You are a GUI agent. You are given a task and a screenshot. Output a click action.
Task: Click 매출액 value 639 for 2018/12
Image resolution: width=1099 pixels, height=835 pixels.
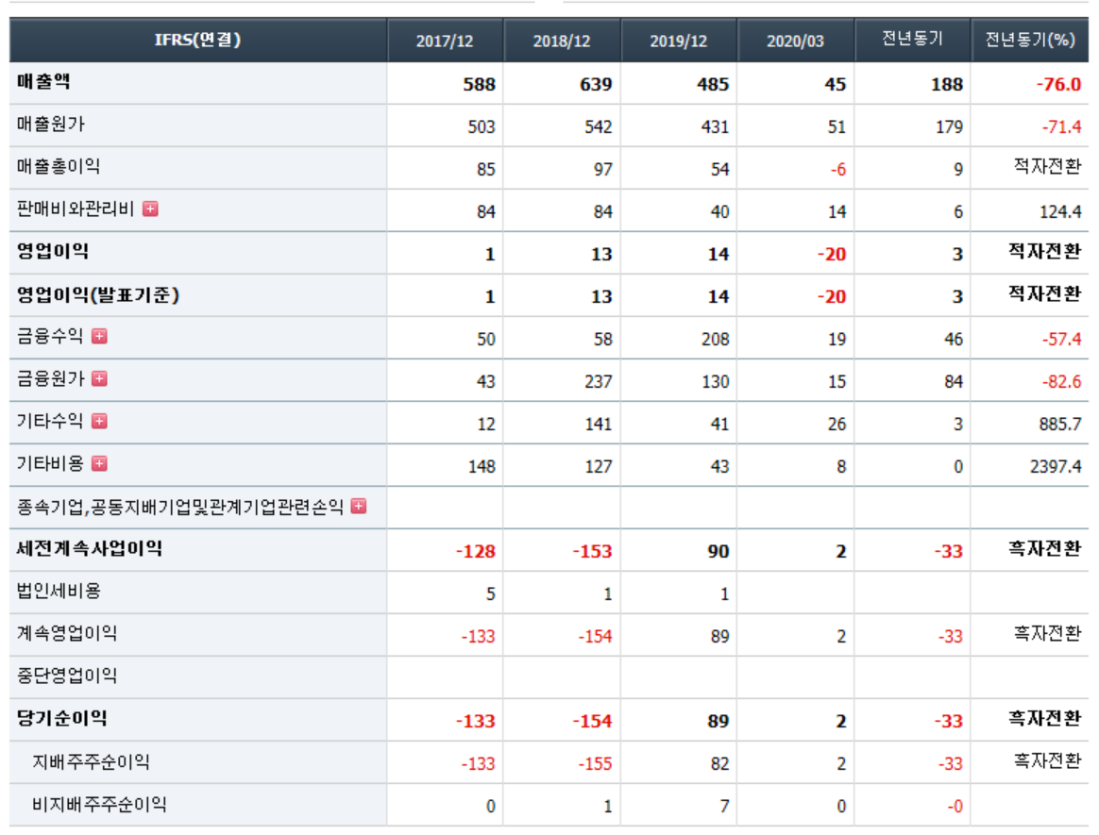click(x=596, y=85)
